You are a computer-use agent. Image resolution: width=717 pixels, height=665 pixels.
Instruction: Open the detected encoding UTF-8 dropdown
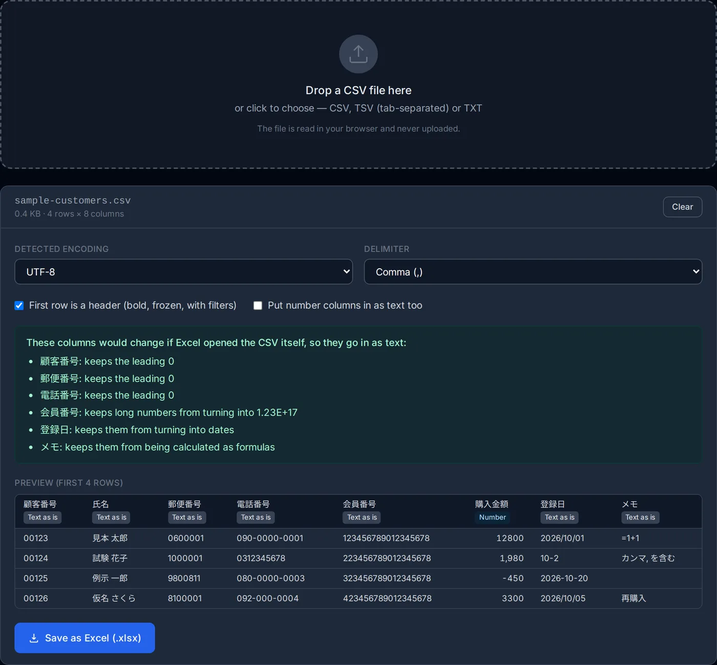point(184,272)
